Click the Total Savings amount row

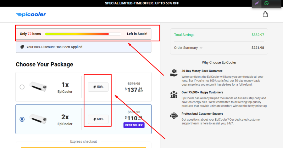click(219, 35)
